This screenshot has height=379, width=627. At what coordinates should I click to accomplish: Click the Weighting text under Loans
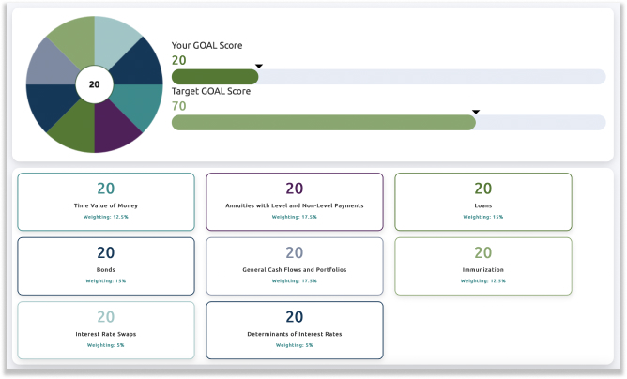[x=482, y=217]
